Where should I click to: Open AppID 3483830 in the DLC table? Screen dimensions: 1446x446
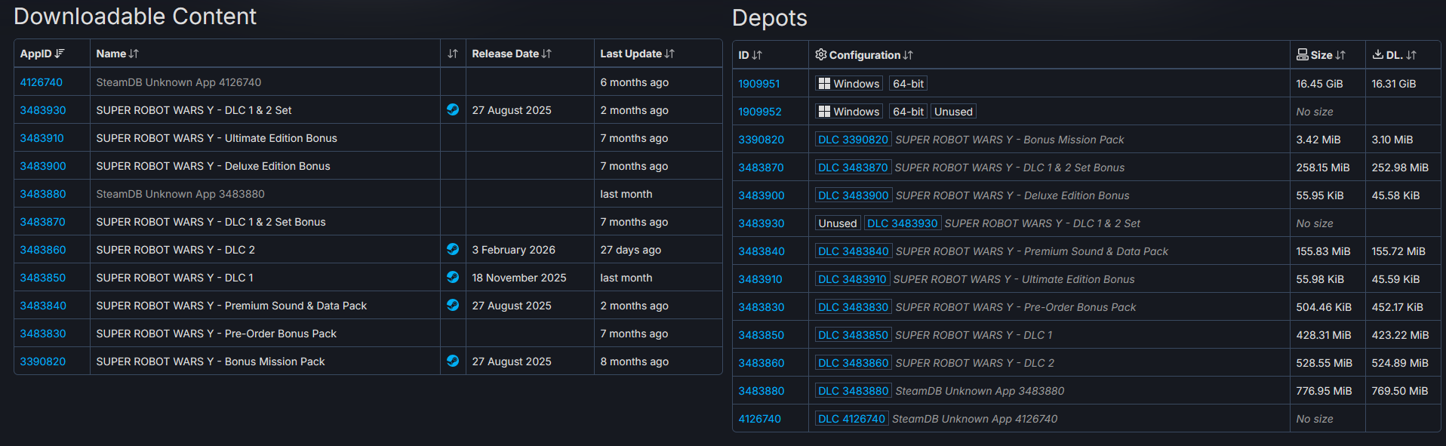[x=43, y=334]
